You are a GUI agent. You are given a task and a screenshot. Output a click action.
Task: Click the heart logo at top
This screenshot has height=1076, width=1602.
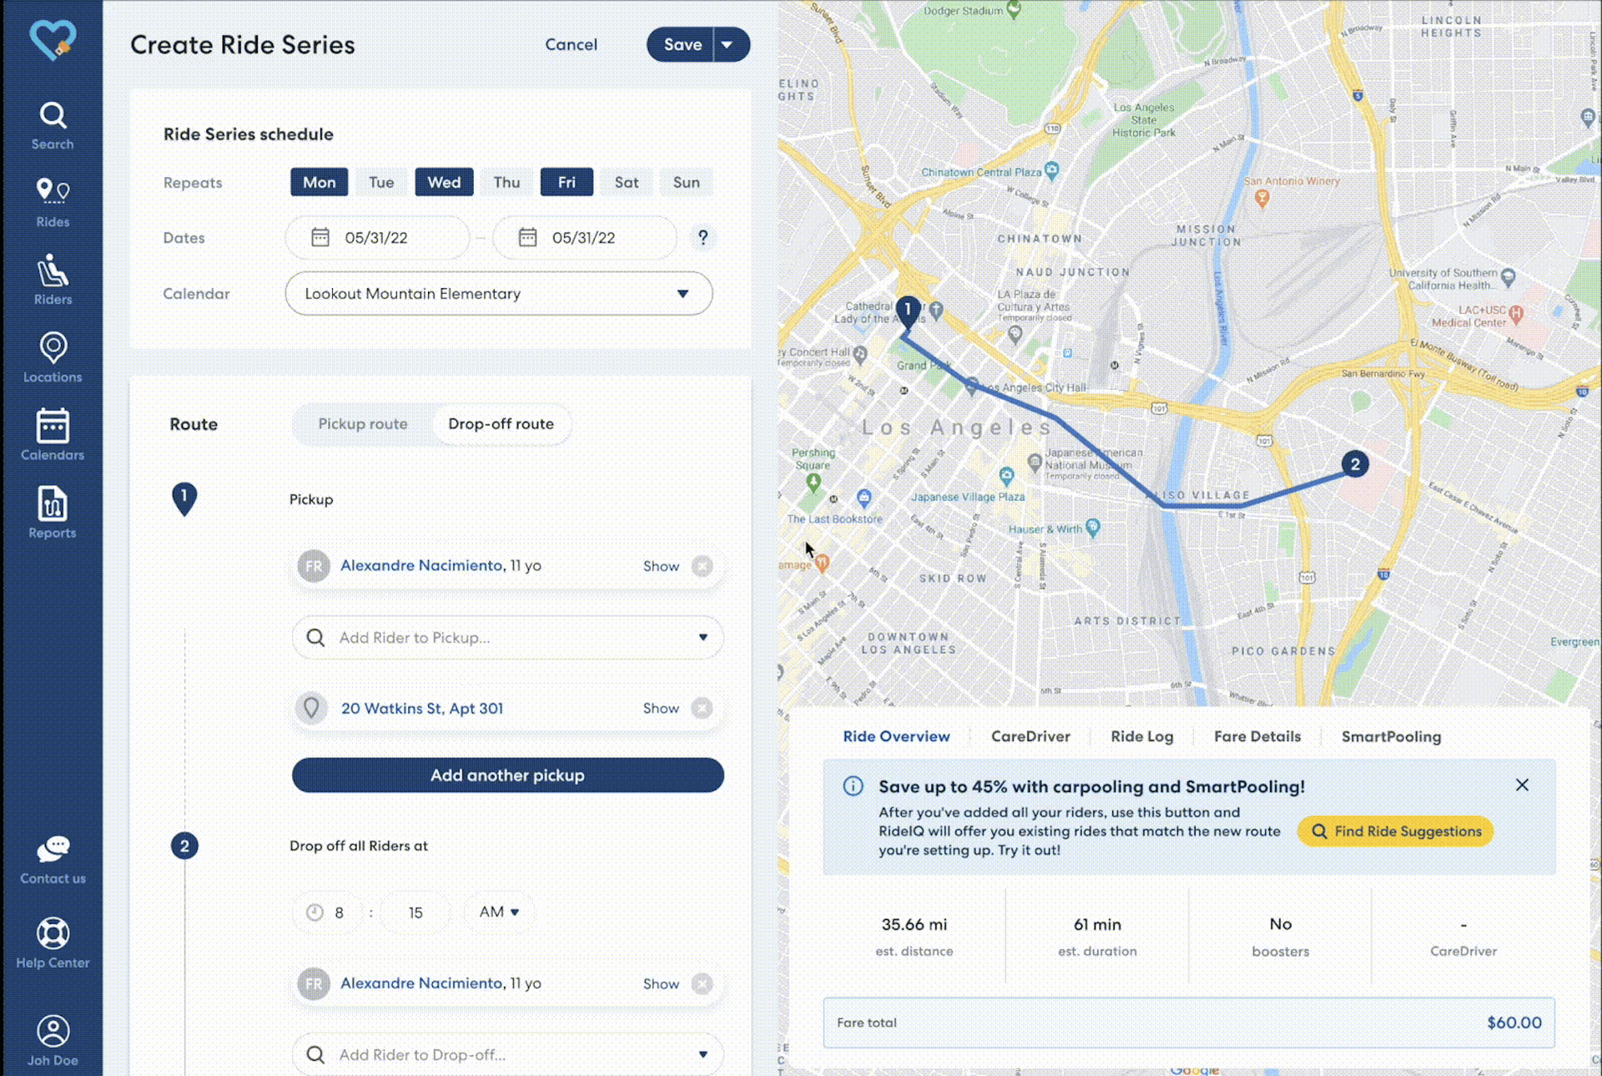pyautogui.click(x=53, y=39)
